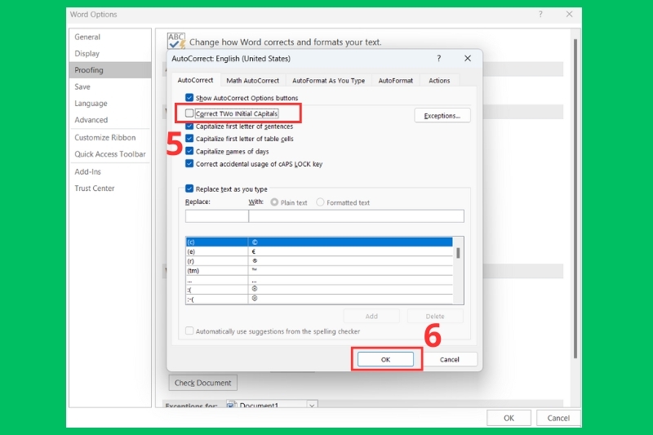Open the Add-Ins category

[x=110, y=171]
